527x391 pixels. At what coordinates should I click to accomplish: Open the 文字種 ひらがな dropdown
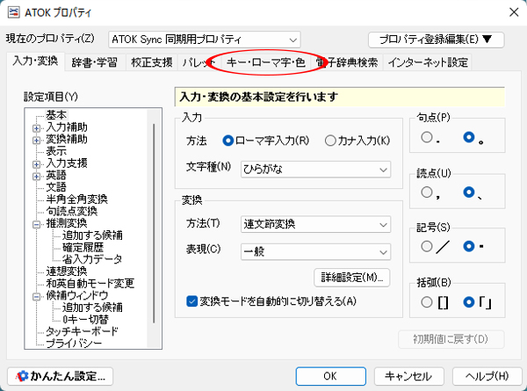[315, 169]
